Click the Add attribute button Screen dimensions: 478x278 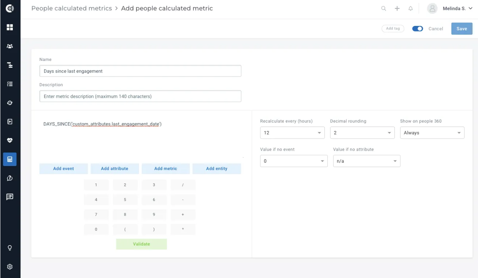(x=114, y=169)
